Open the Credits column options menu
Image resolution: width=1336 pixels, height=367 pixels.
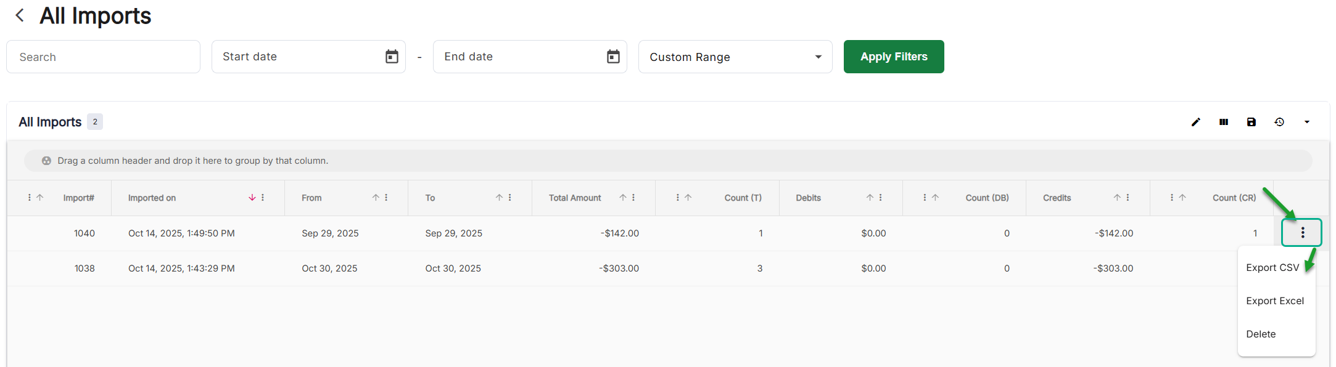tap(1128, 198)
